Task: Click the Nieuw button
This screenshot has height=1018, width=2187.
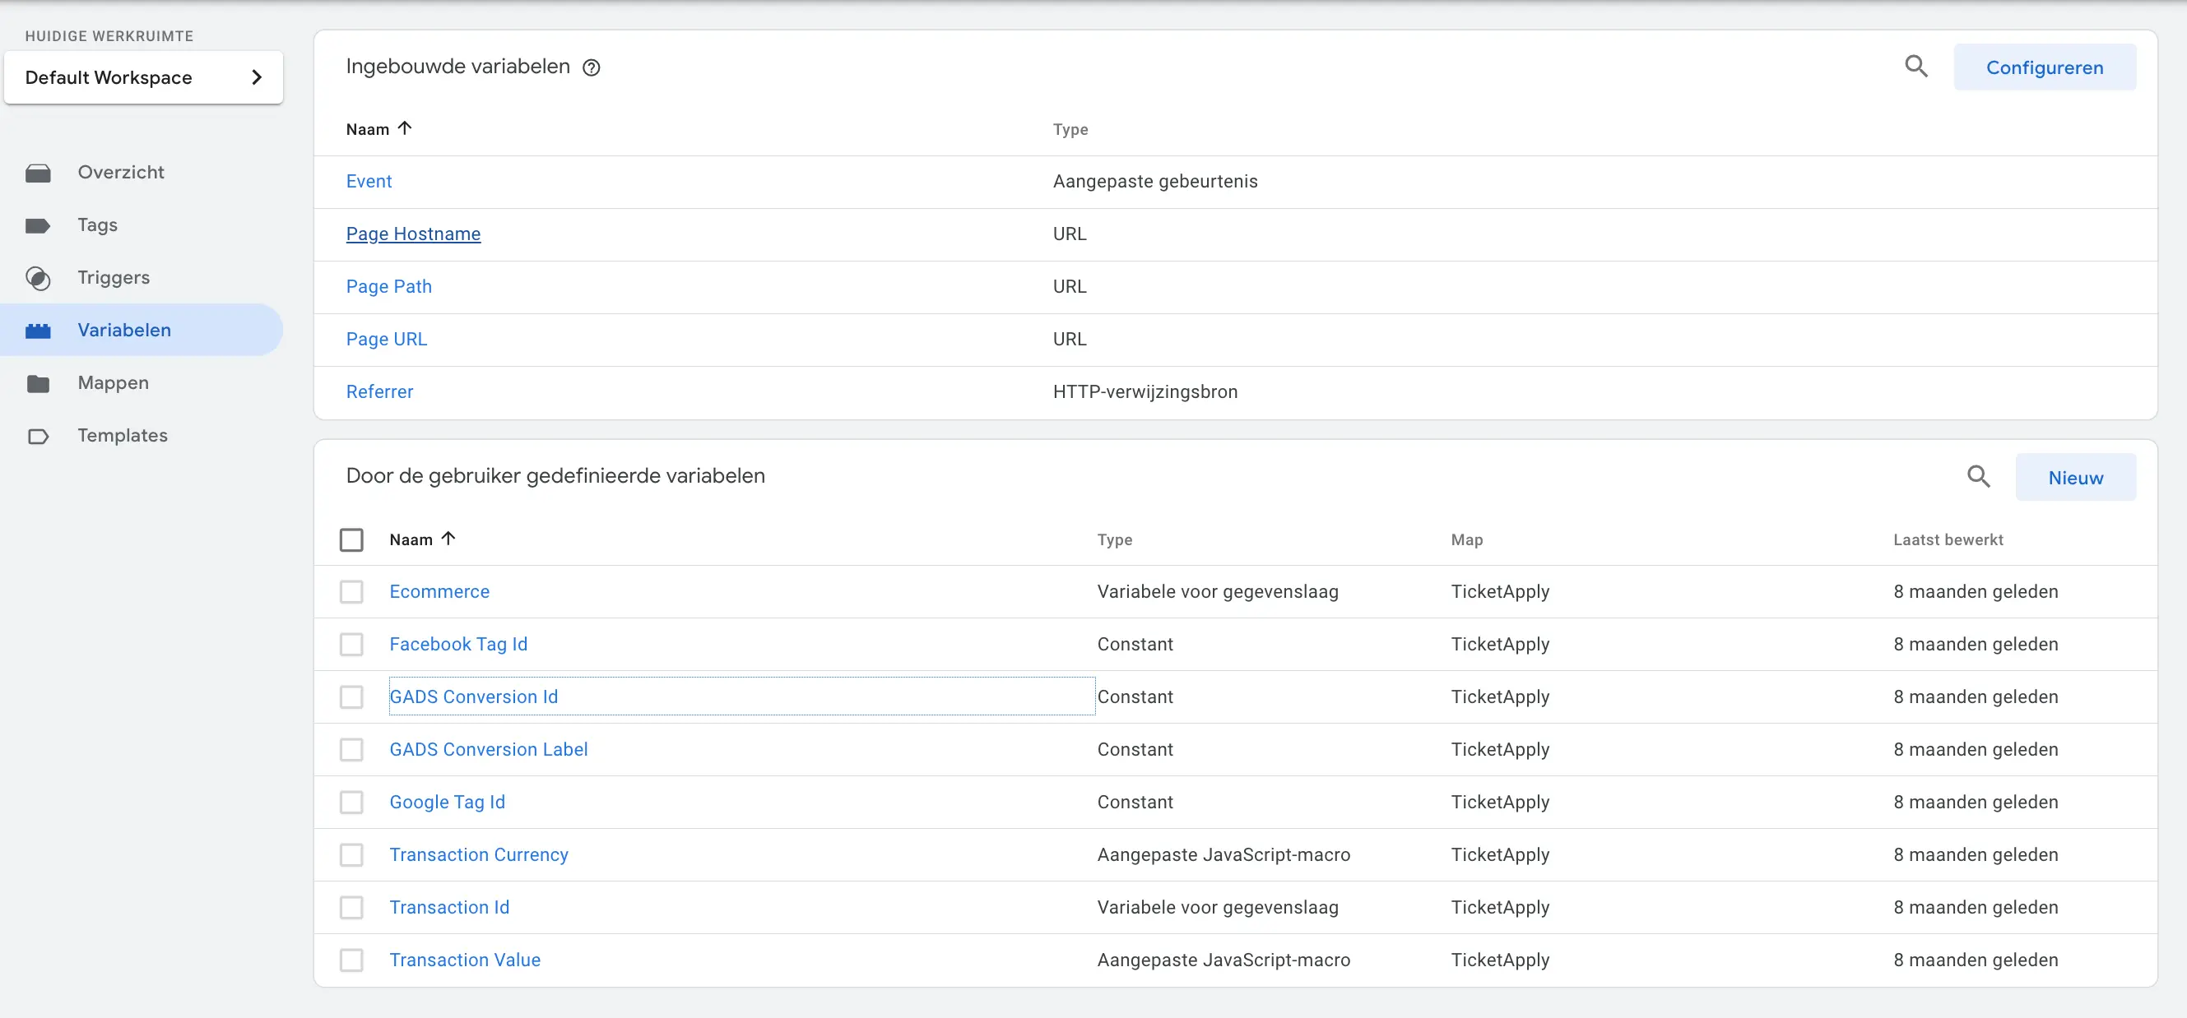Action: coord(2075,477)
